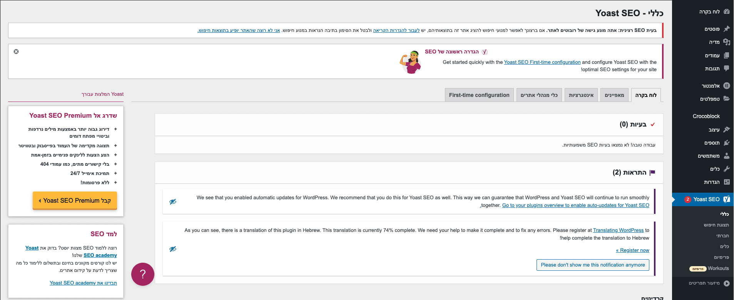The image size is (734, 300).
Task: Dismiss the first-time SEO configuration notice
Action: pyautogui.click(x=16, y=52)
